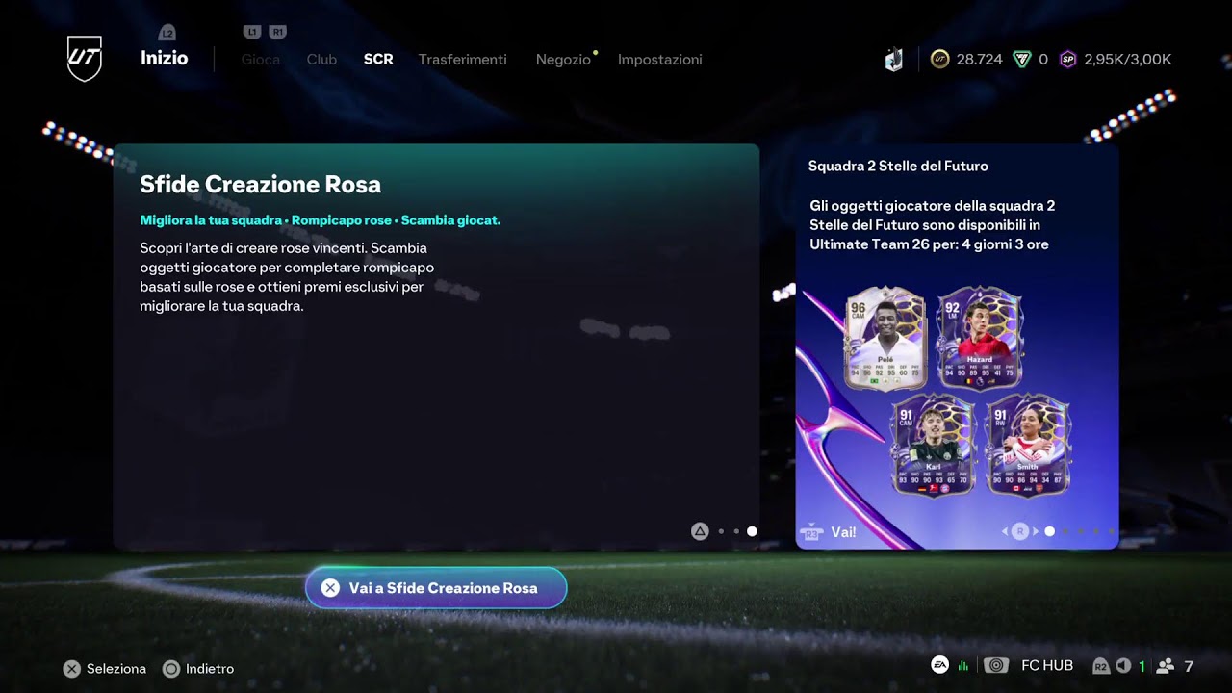
Task: Select the first pager dot on the main tile
Action: (721, 531)
